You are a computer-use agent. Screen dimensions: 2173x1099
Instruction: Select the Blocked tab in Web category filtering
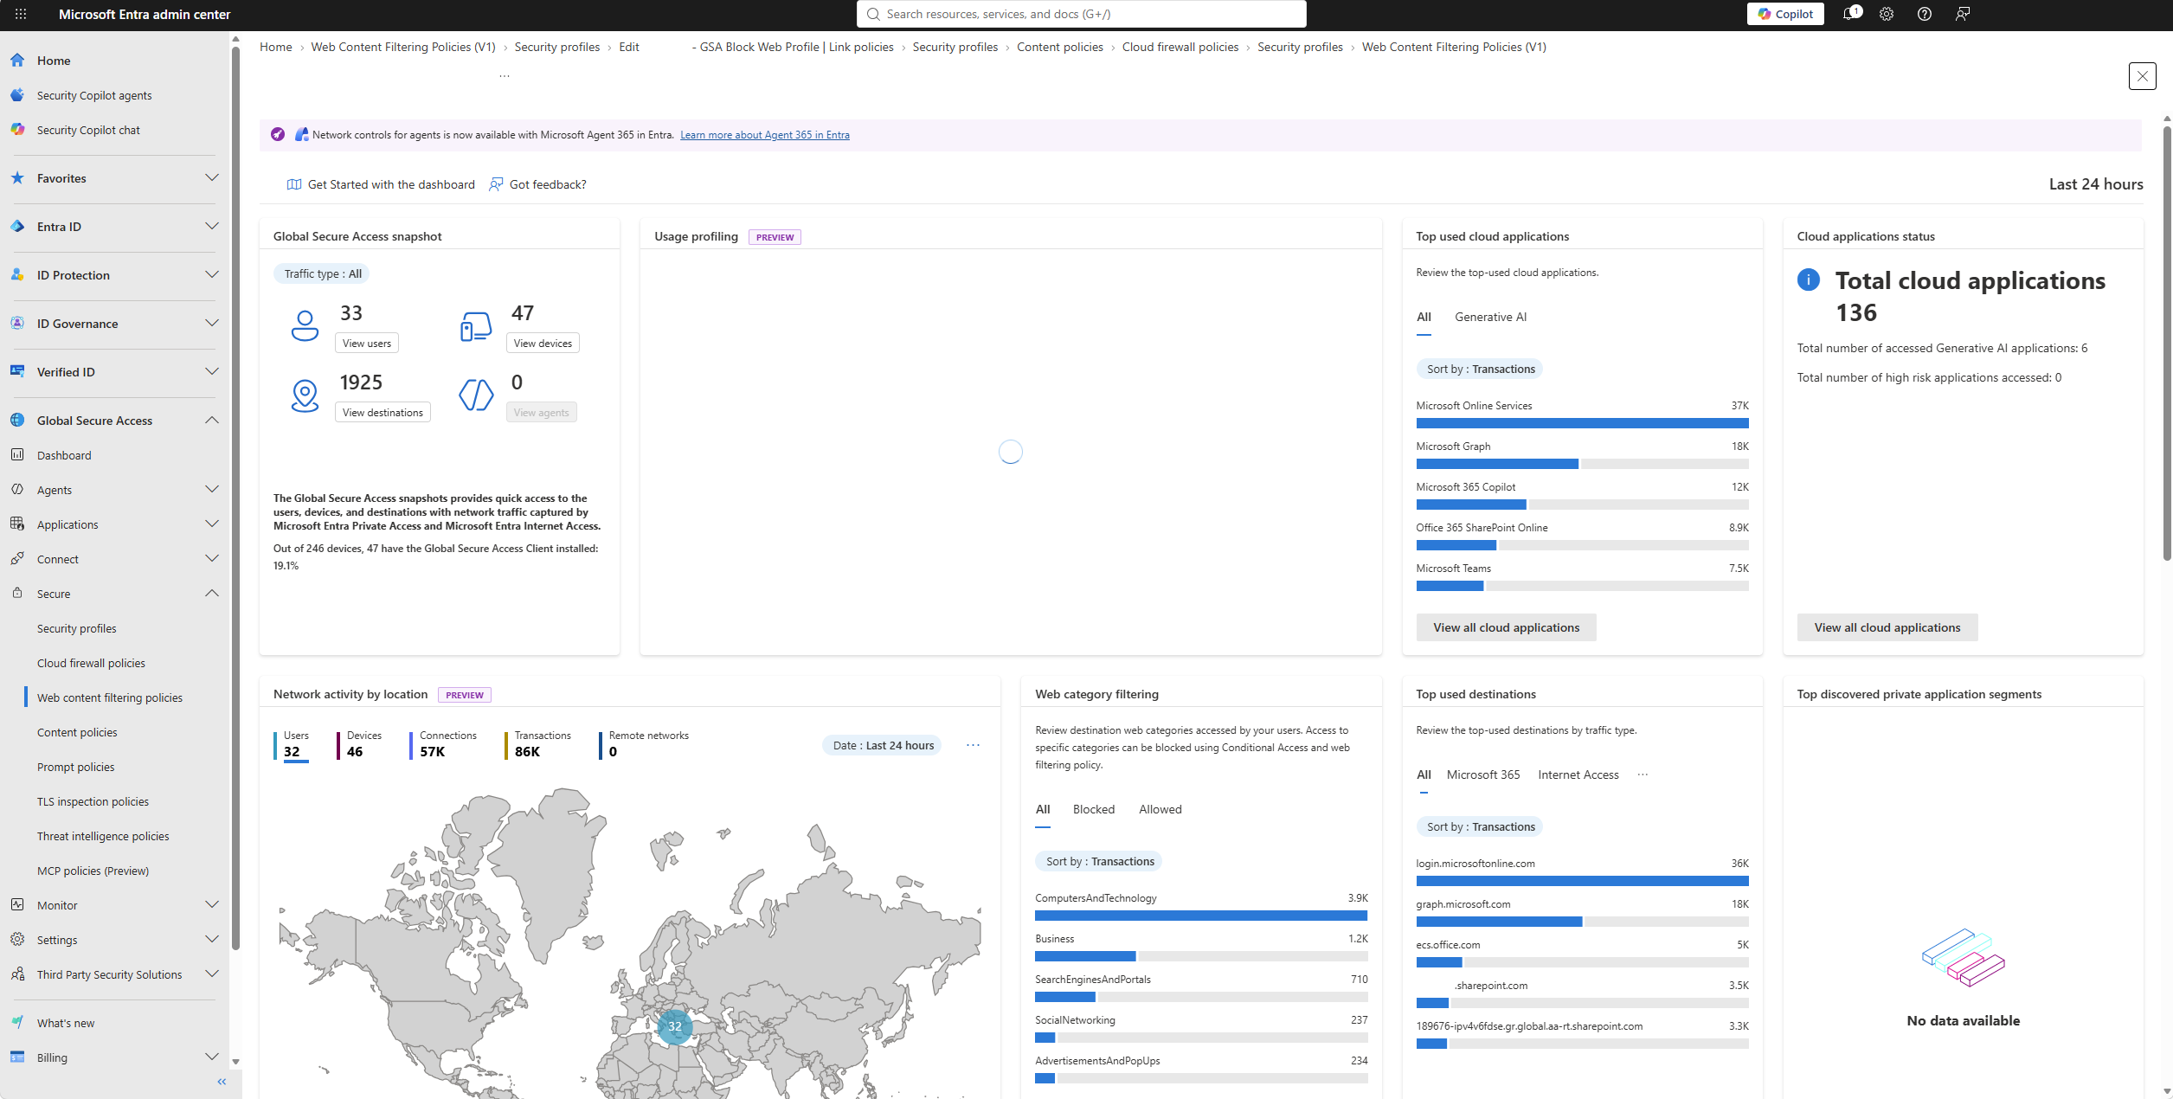pos(1093,809)
